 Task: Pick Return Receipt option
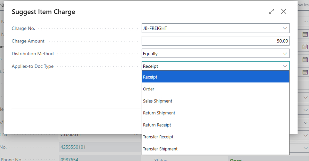[x=216, y=125]
